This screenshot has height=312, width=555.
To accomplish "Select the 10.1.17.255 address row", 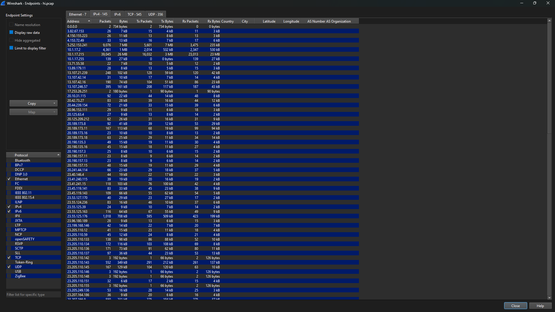I will [213, 59].
